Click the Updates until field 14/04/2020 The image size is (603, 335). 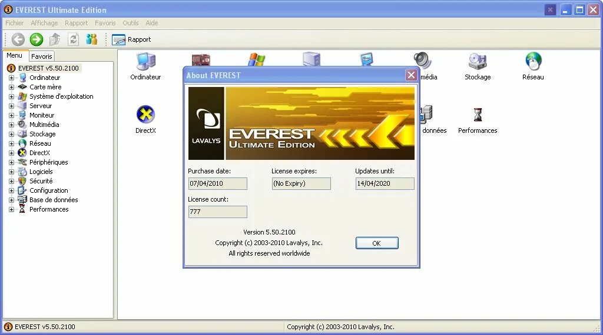tap(385, 183)
